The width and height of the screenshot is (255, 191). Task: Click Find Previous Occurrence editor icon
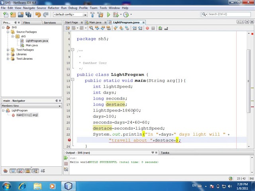pos(97,28)
